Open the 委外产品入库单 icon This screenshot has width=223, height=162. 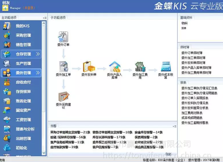click(114, 66)
